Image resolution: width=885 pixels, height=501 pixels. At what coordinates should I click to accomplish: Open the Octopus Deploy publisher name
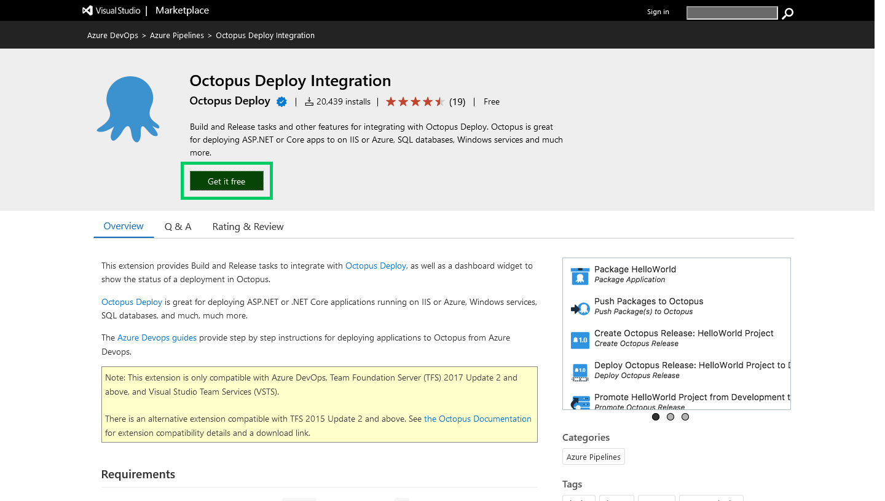tap(230, 101)
